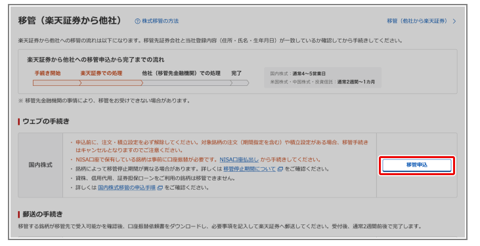Click the 通常4～5営業日 duration text
The height and width of the screenshot is (246, 480).
[x=309, y=73]
